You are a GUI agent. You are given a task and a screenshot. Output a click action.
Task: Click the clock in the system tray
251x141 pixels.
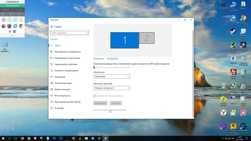tap(240, 138)
